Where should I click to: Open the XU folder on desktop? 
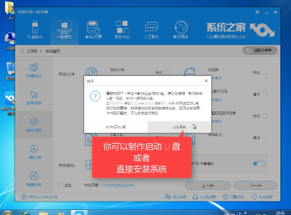10,10
